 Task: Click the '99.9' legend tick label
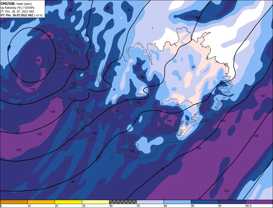(x=248, y=206)
